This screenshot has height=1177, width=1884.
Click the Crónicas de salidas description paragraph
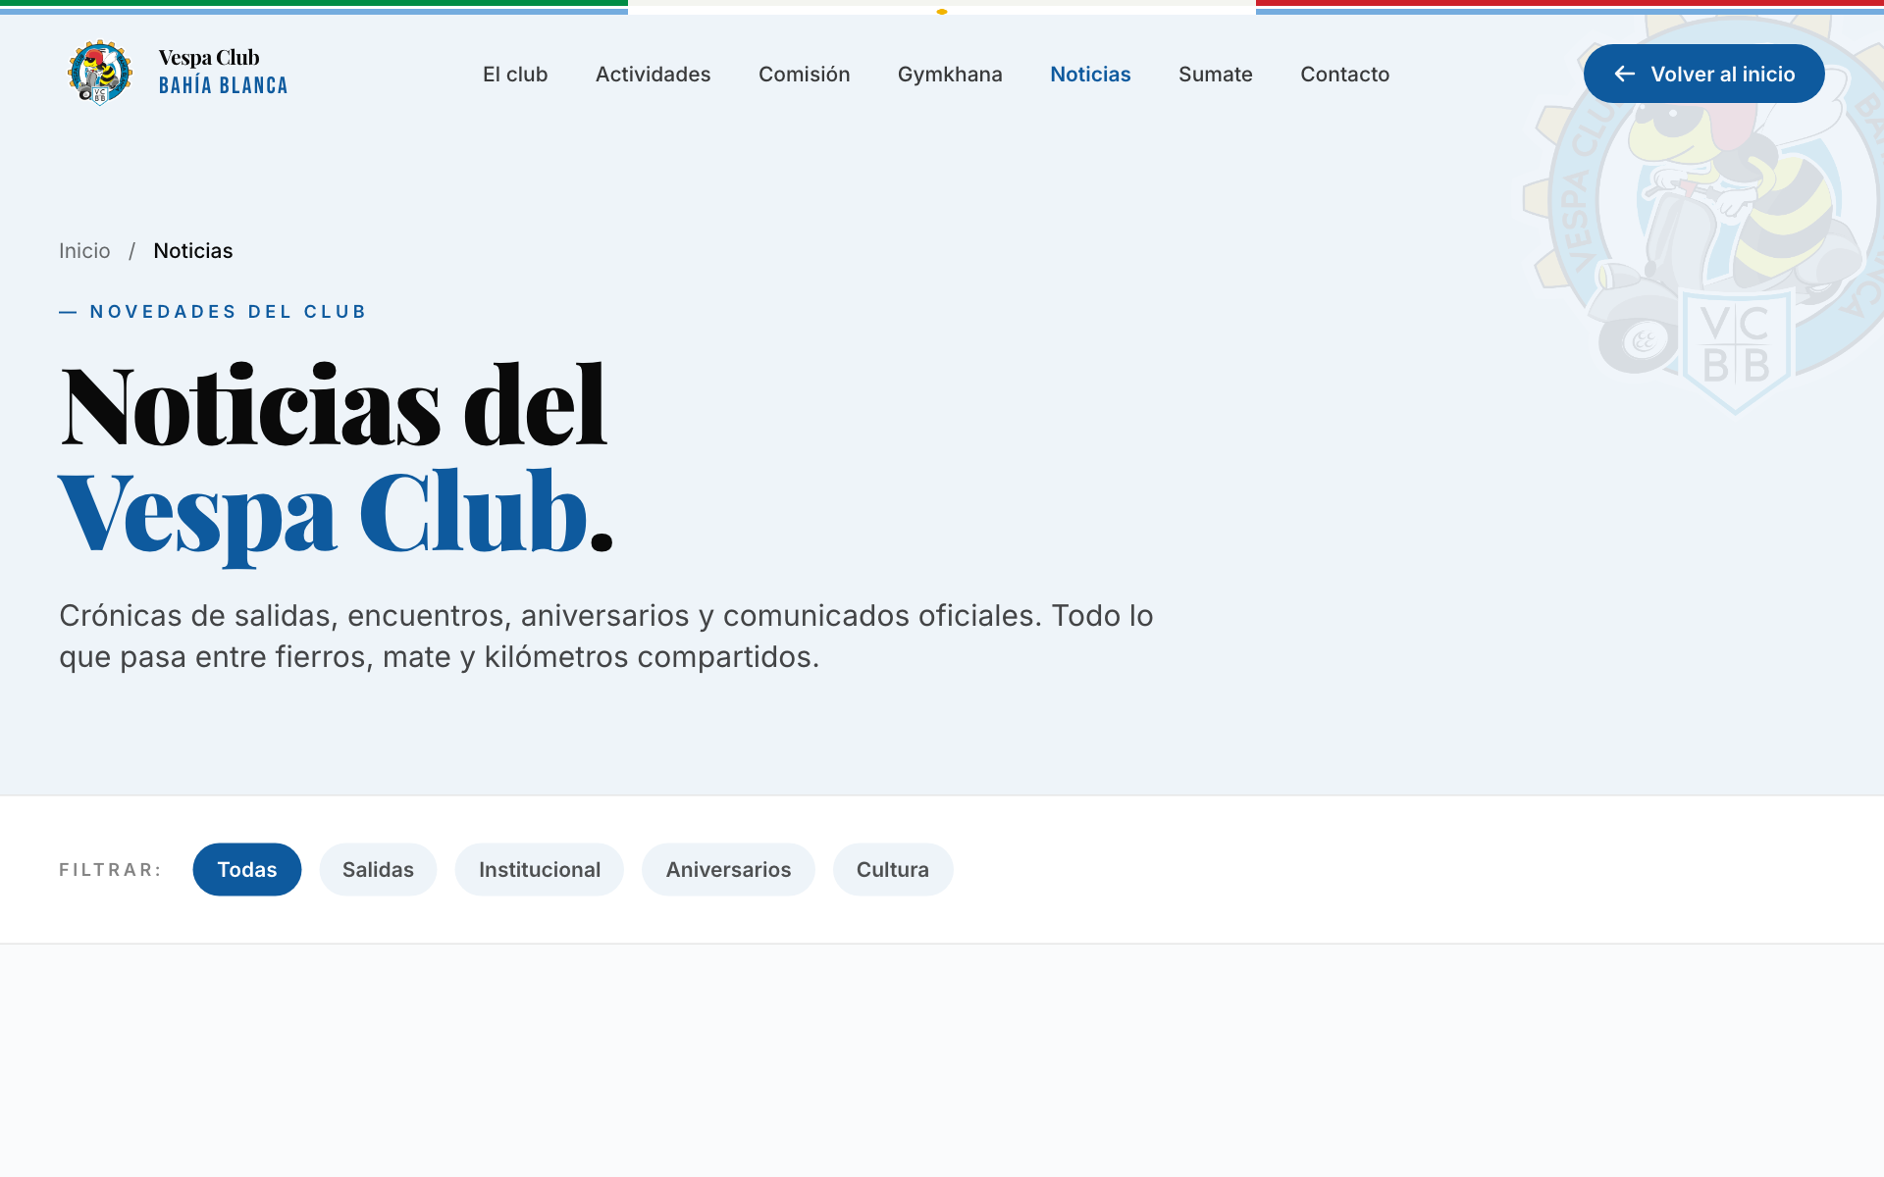606,636
